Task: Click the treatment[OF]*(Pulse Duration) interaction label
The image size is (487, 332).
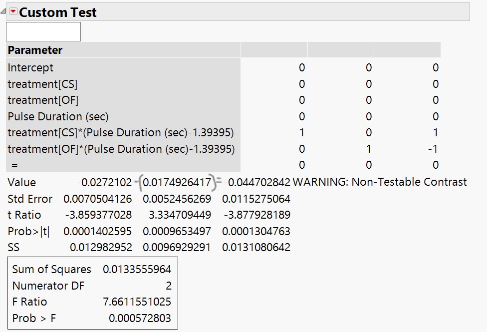Action: pos(121,149)
